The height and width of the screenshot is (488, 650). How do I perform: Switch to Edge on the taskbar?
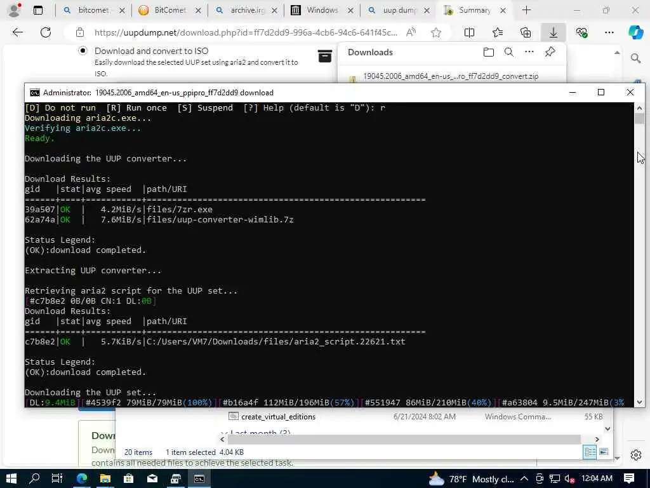tap(82, 479)
